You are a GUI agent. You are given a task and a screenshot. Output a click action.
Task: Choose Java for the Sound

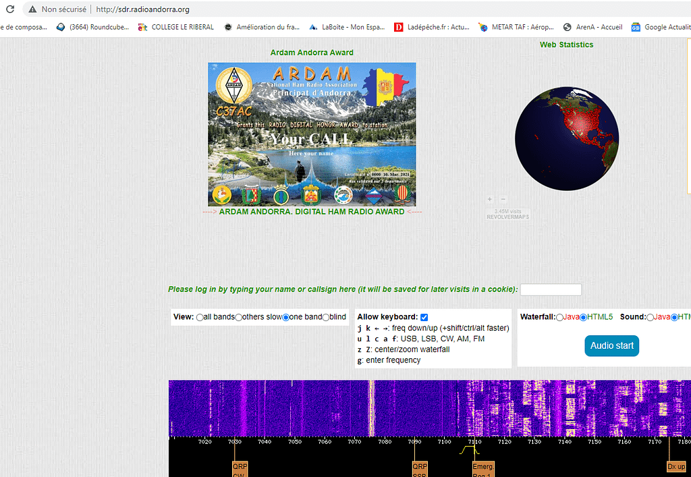[x=651, y=318]
